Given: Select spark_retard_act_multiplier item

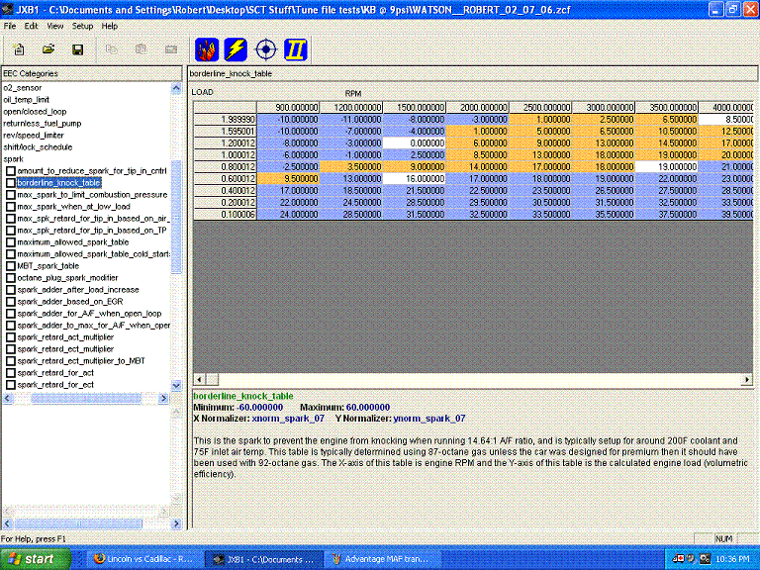Looking at the screenshot, I should pos(65,337).
